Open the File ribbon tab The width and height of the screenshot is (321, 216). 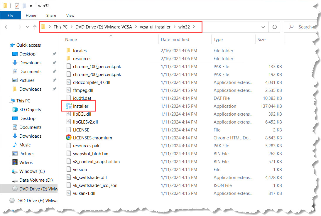(11, 15)
